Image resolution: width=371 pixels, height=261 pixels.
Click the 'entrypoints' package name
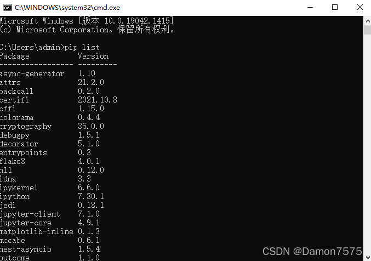(23, 152)
